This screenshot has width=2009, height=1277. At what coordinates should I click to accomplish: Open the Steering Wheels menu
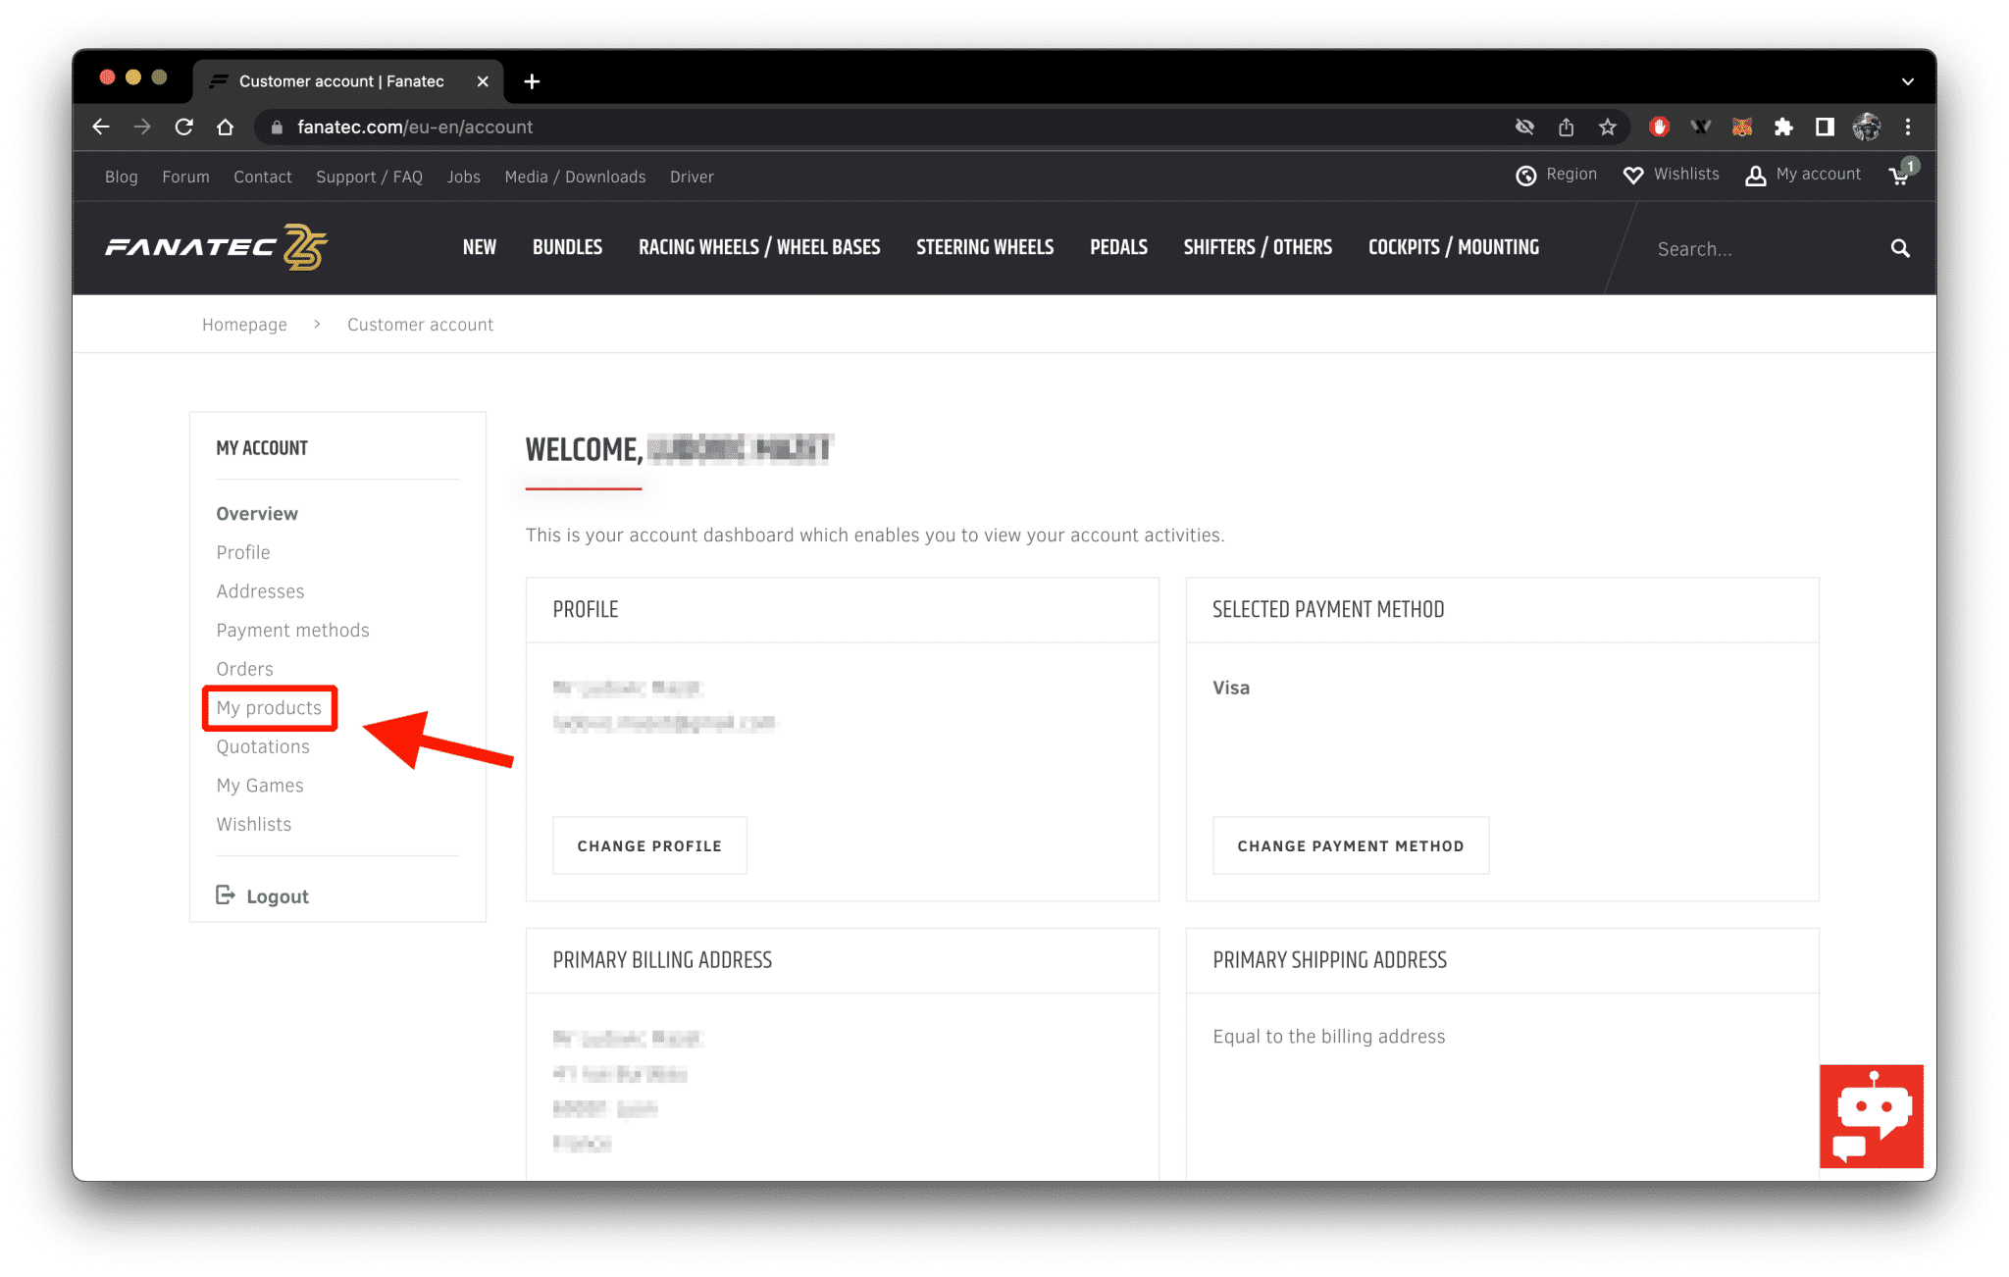pyautogui.click(x=985, y=247)
